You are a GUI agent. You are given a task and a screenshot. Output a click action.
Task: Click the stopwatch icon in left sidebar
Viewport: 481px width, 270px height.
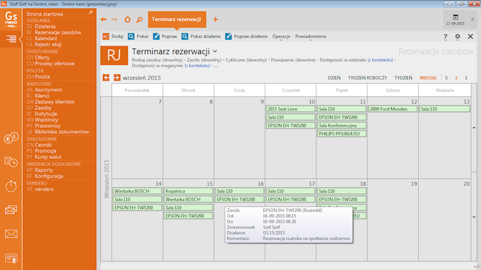[11, 185]
